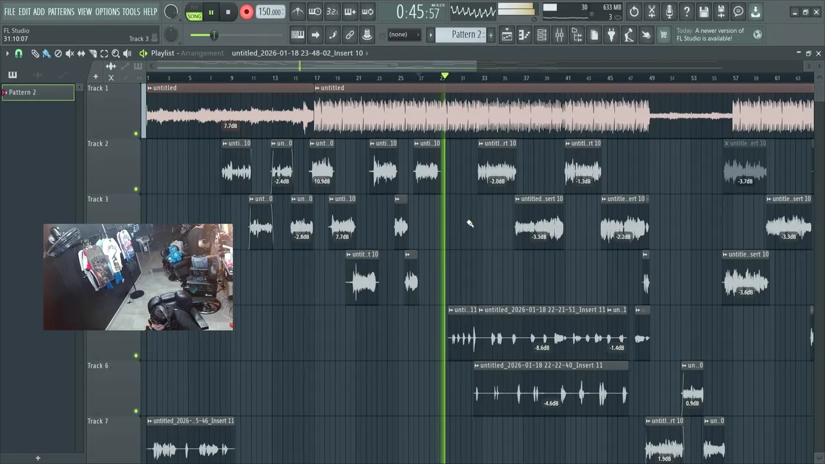
Task: Open the touch controller icon
Action: tap(646, 35)
